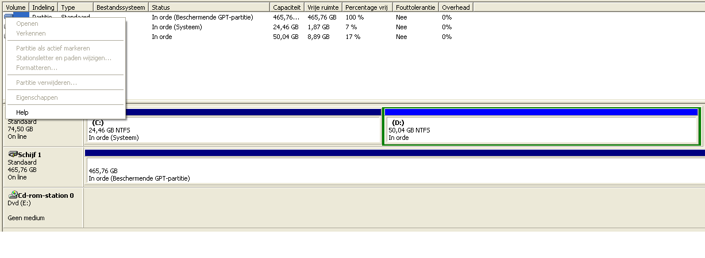Sort by Bestandssysteem column header
This screenshot has height=258, width=705.
pos(121,7)
